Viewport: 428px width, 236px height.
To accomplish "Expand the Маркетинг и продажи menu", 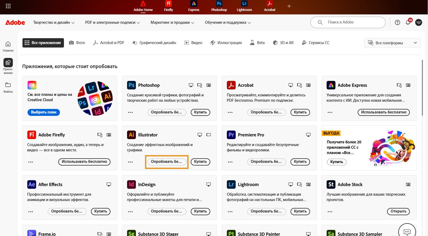I will (x=172, y=22).
